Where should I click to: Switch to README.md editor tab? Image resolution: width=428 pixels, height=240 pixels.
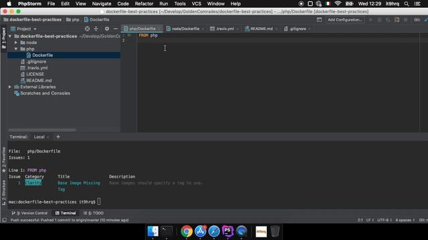pos(261,29)
